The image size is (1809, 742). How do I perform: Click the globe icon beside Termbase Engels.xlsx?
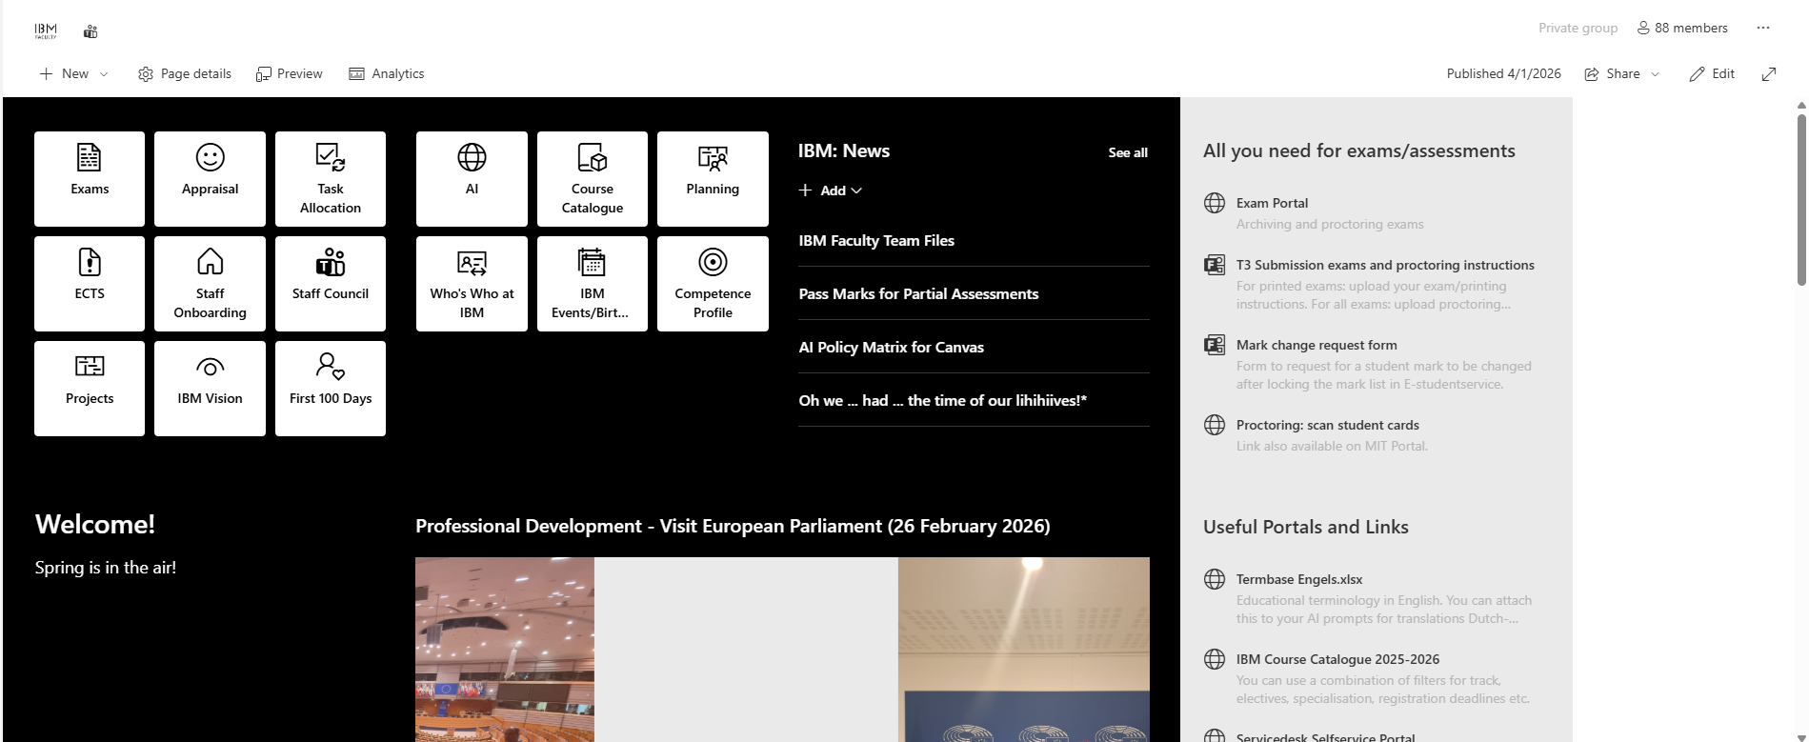pos(1215,579)
